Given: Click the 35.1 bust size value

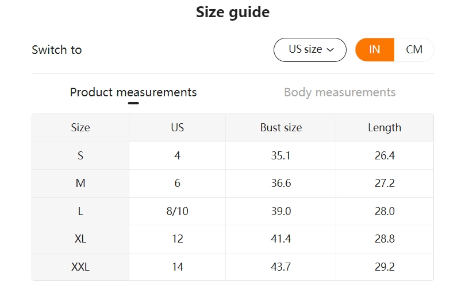Looking at the screenshot, I should [x=281, y=156].
